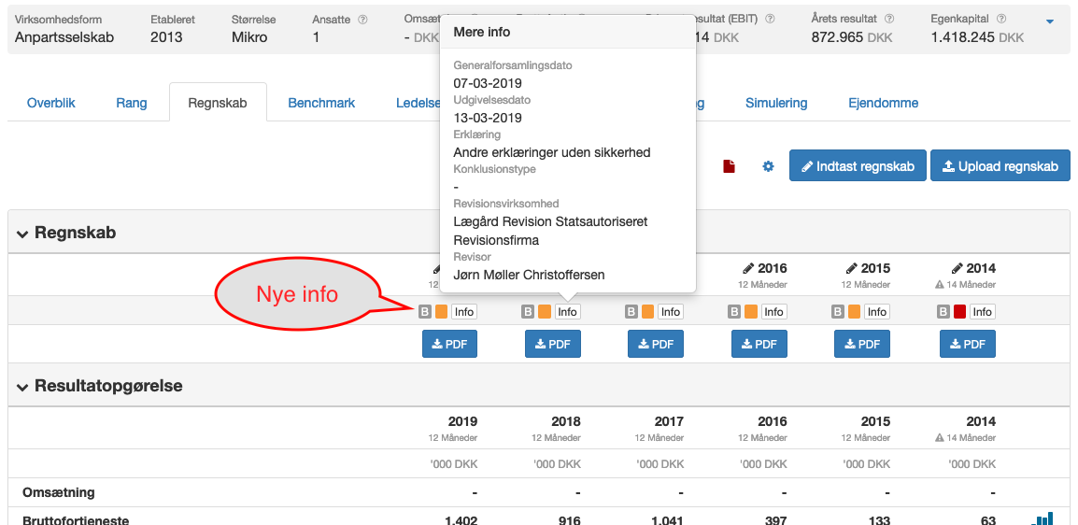The image size is (1078, 525).
Task: Click the red PDF document icon
Action: click(x=729, y=166)
